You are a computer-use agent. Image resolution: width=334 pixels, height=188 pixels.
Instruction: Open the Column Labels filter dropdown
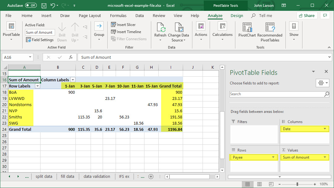[73, 80]
